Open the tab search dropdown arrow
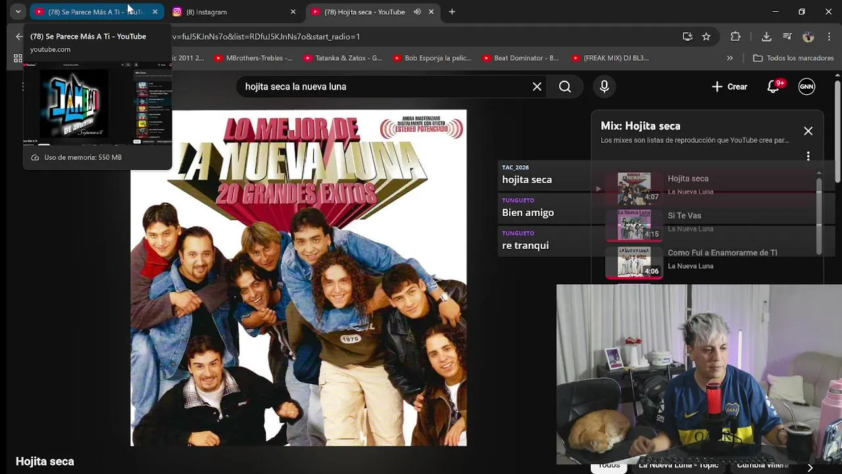Screen dimensions: 842x474 (18, 12)
